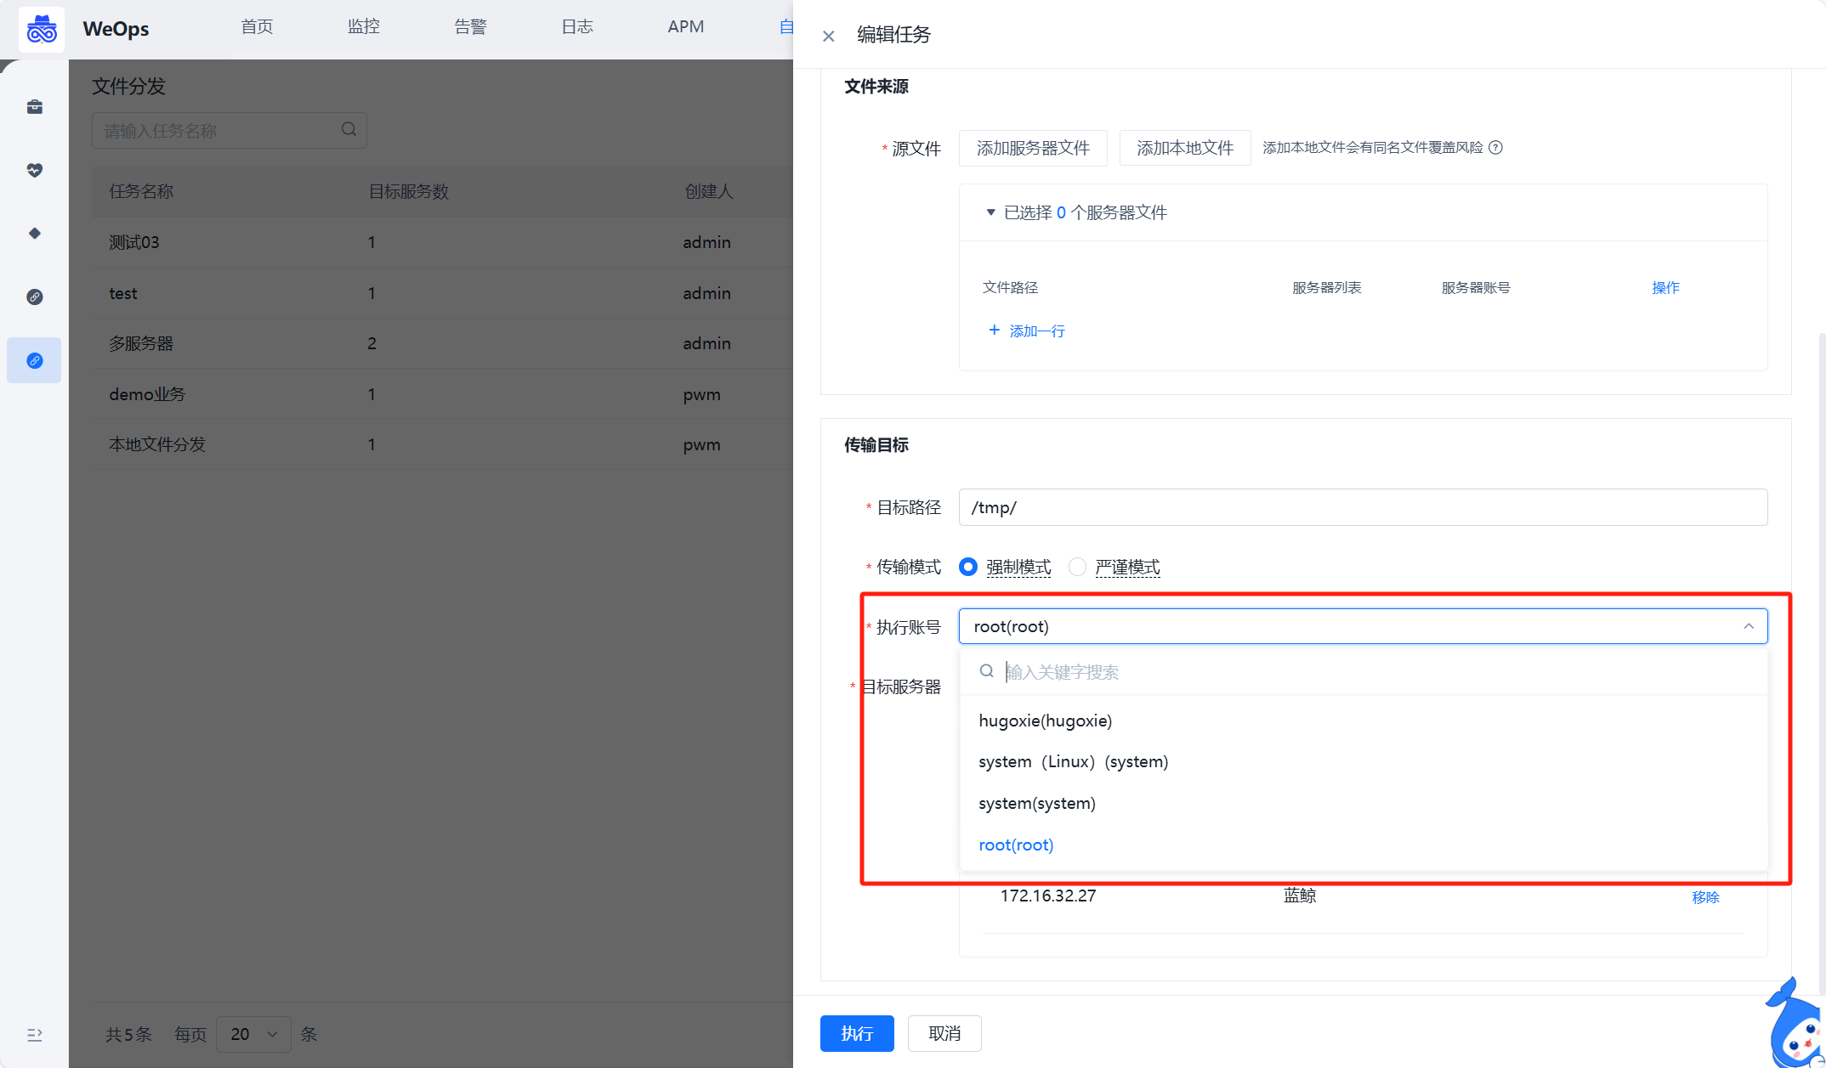
Task: Select the 严谨模式 radio button
Action: [x=1078, y=567]
